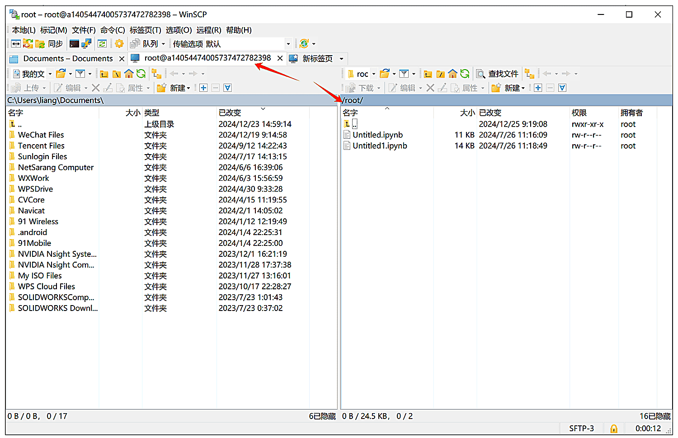Switch to the Documents – Documents tab
This screenshot has height=438, width=678.
(67, 59)
